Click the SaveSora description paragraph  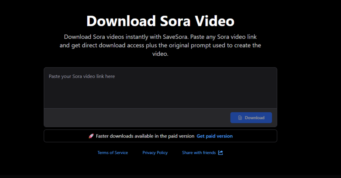point(160,45)
